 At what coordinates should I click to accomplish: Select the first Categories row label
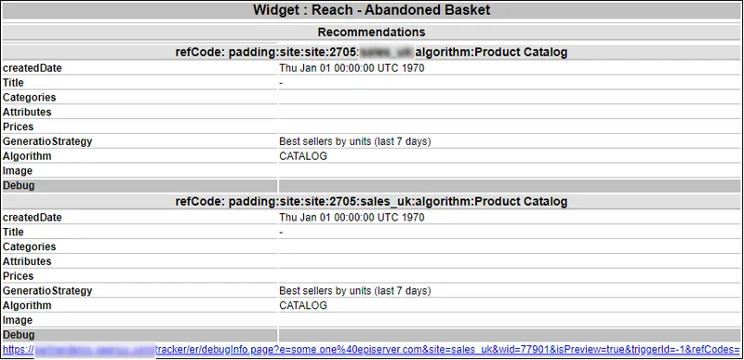(x=30, y=98)
